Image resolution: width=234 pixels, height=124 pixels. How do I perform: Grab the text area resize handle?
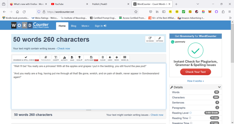[89, 110]
